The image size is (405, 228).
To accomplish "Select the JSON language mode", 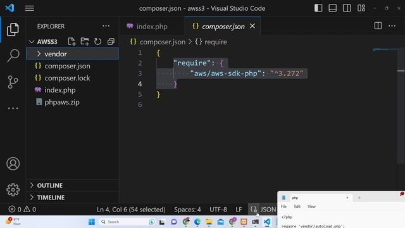I will coord(268,210).
